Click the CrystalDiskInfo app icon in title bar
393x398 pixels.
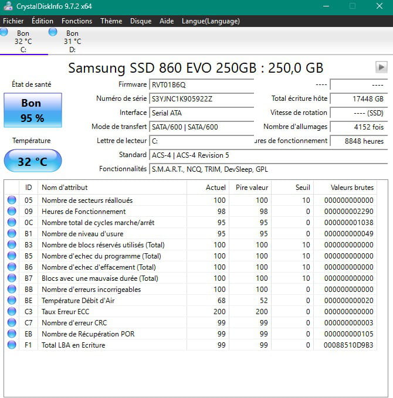7,6
